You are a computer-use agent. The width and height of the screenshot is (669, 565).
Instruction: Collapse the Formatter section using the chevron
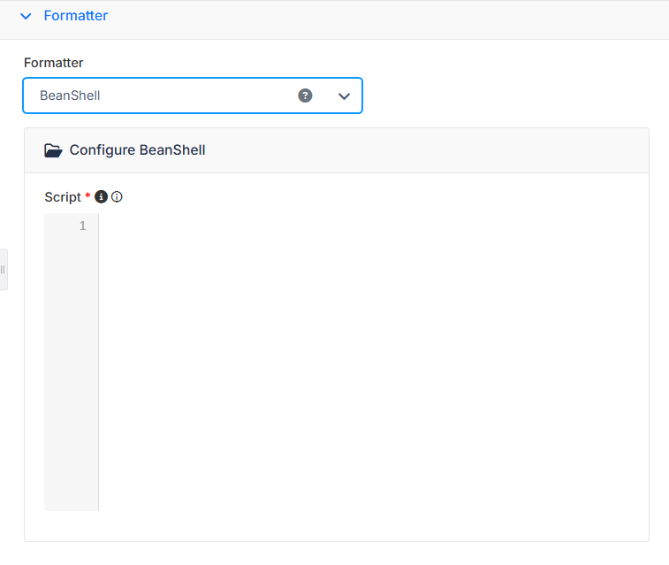[x=26, y=16]
